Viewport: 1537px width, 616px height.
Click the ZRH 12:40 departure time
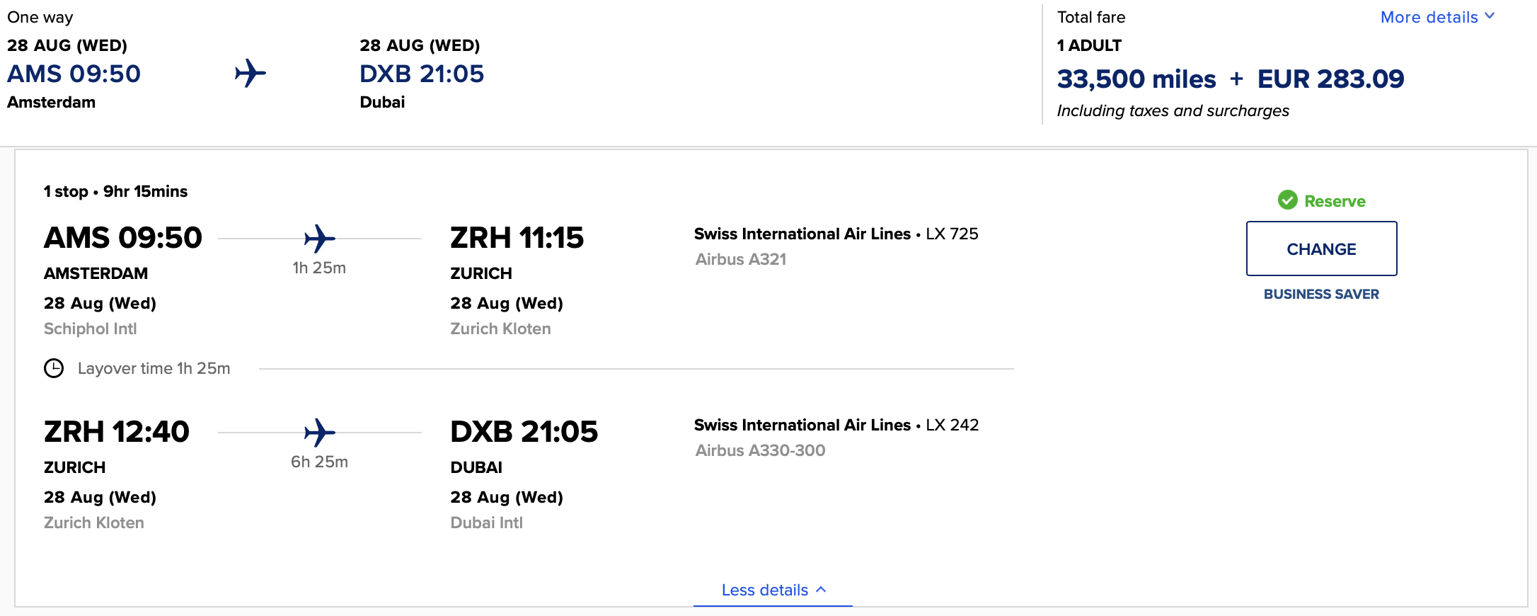(117, 432)
